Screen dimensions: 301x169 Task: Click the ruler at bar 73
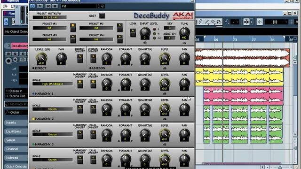[235, 40]
